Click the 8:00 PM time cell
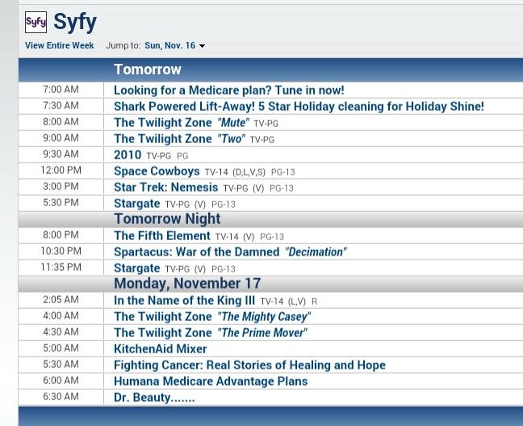 pyautogui.click(x=61, y=235)
